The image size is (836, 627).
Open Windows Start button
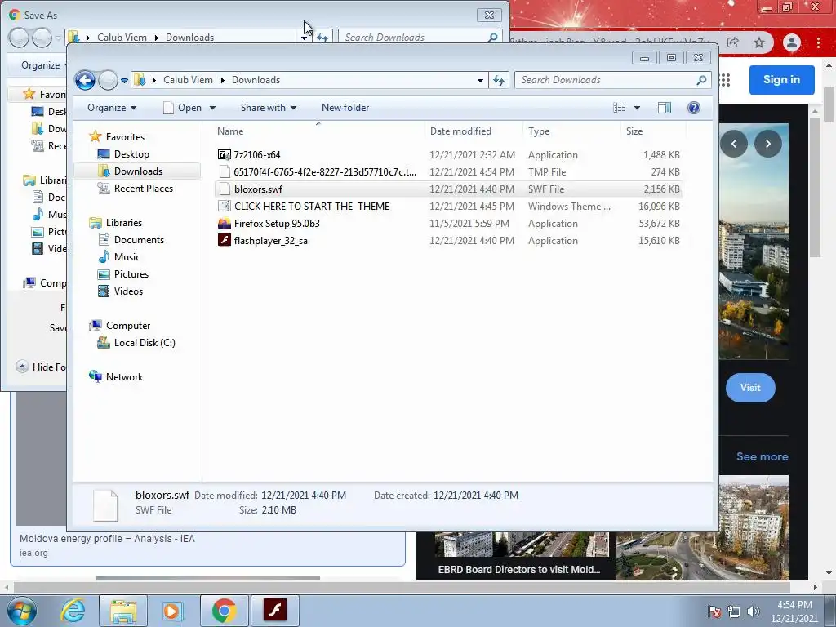[22, 611]
